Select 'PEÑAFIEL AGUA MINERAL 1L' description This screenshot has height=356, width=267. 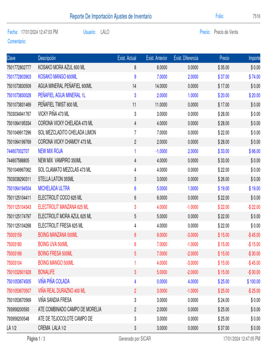click(x=62, y=95)
